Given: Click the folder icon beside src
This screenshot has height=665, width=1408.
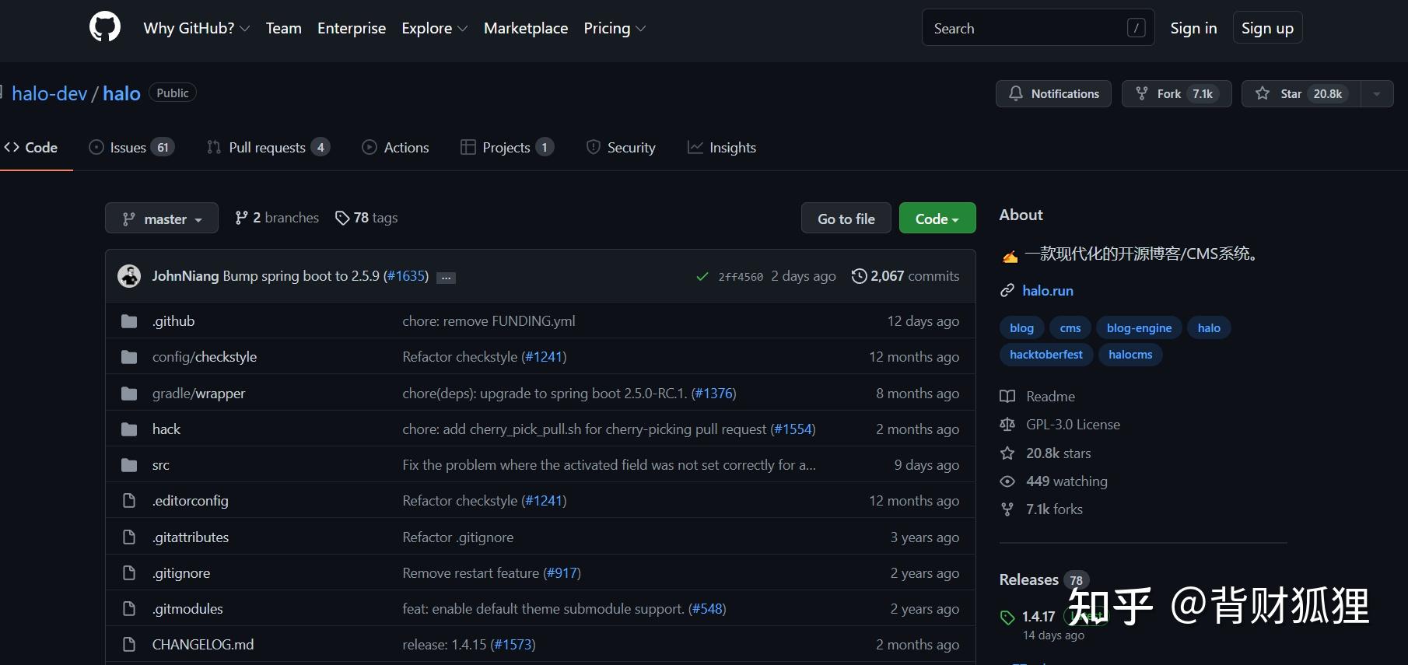Looking at the screenshot, I should (x=129, y=465).
